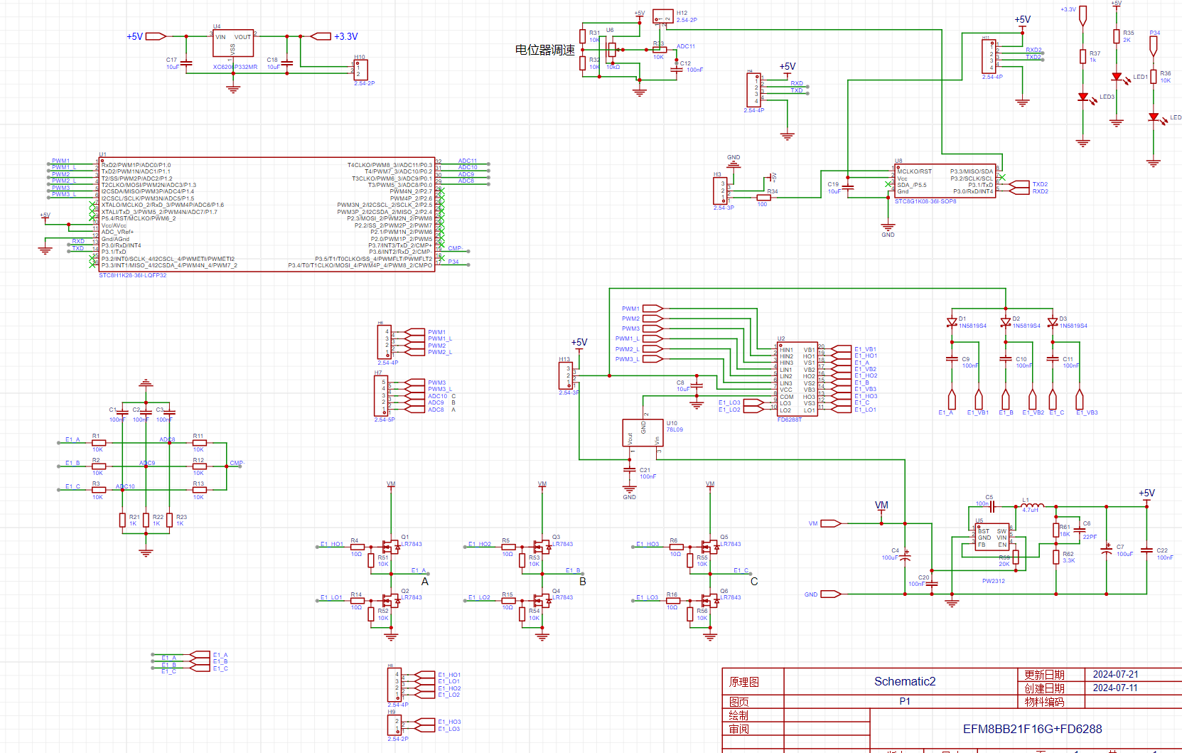1182x753 pixels.
Task: Click the 物料编码 label
Action: point(1044,702)
